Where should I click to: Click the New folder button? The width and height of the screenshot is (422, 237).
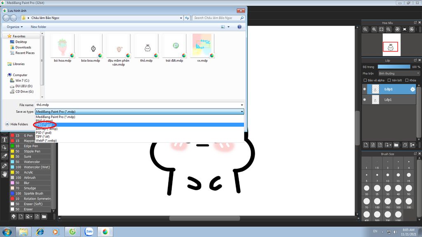click(38, 27)
